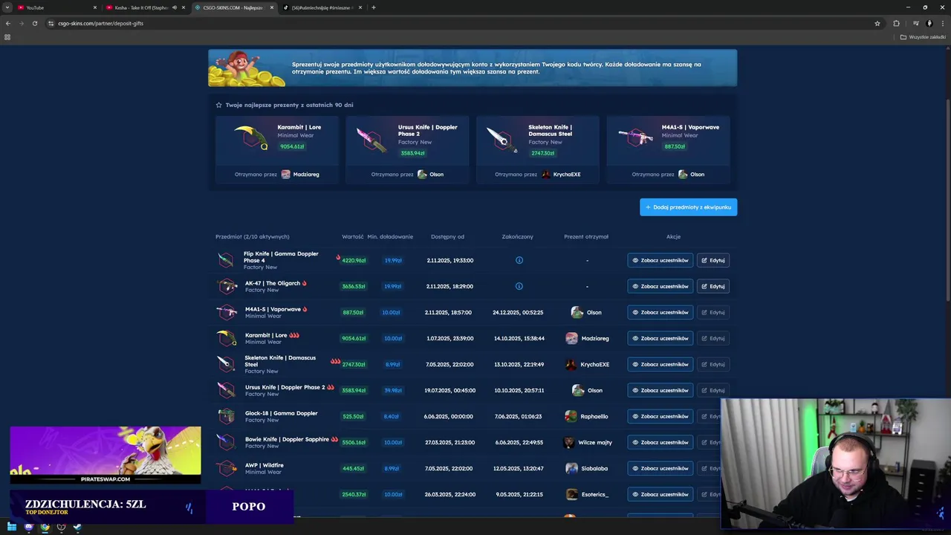View participants for AWP Wildfire row
This screenshot has width=951, height=535.
click(660, 468)
